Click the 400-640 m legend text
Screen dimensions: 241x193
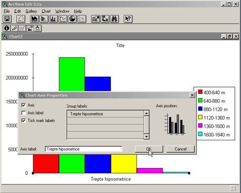tap(214, 92)
